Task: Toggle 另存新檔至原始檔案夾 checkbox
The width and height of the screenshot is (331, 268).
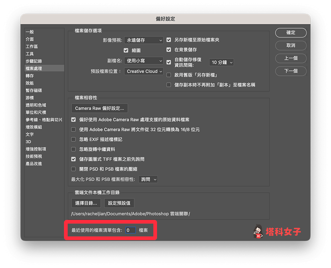Action: (x=169, y=40)
